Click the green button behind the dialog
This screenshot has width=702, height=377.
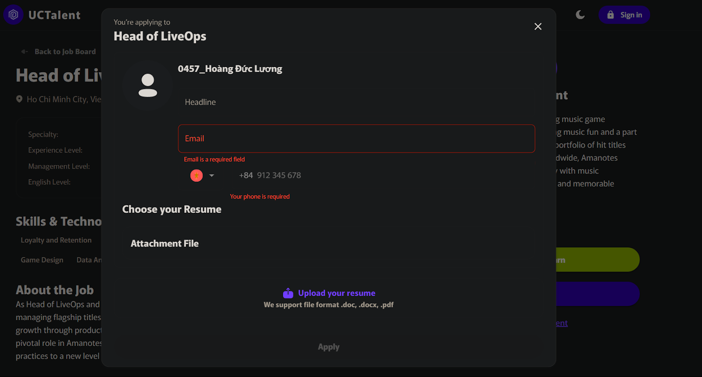tap(598, 260)
